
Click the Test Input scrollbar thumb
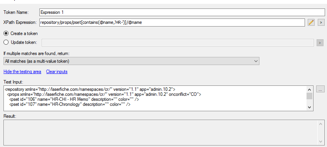click(309, 96)
